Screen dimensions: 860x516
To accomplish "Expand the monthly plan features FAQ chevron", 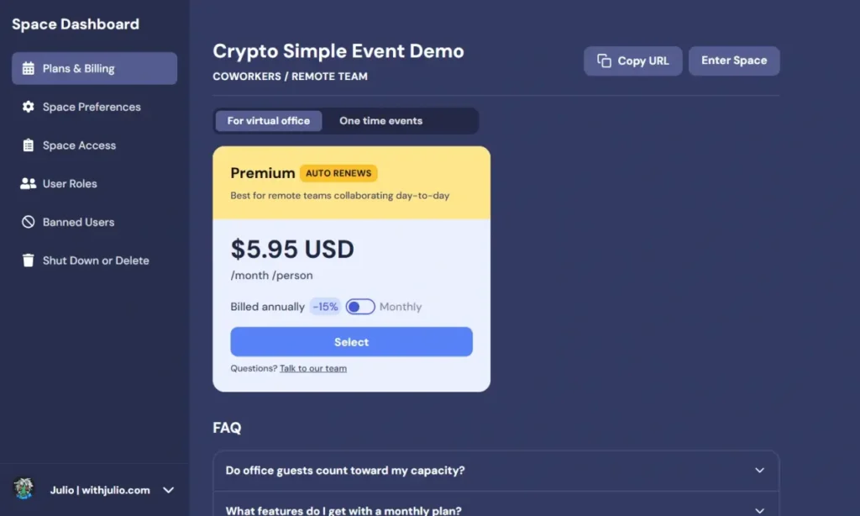I will coord(759,510).
